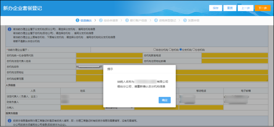Viewport: 274px width, 127px height.
Task: Click the blue info icon above 当前办理企业属于
Action: 9,29
